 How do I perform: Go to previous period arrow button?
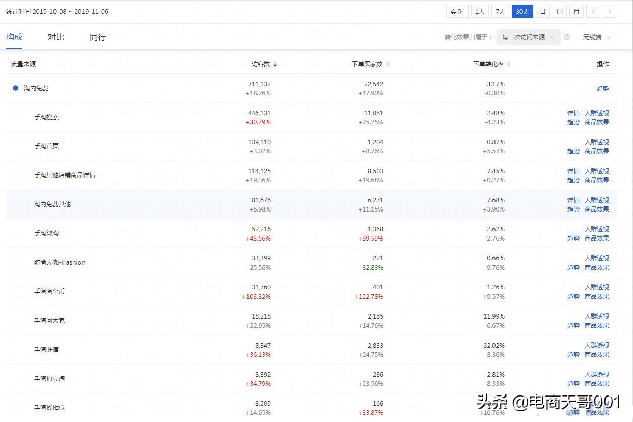593,11
